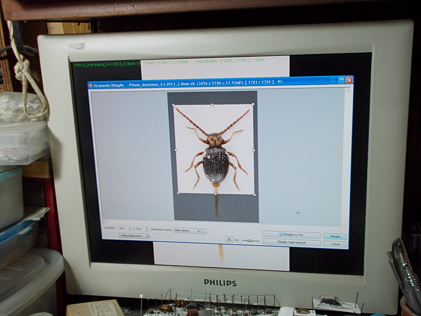Viewport: 421px width, 316px height.
Task: Click the crop width stepper arrows
Action: 130,229
